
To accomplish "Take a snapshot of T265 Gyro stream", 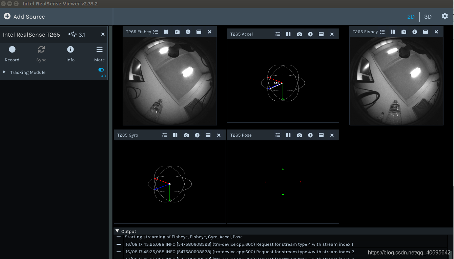I will click(x=186, y=135).
